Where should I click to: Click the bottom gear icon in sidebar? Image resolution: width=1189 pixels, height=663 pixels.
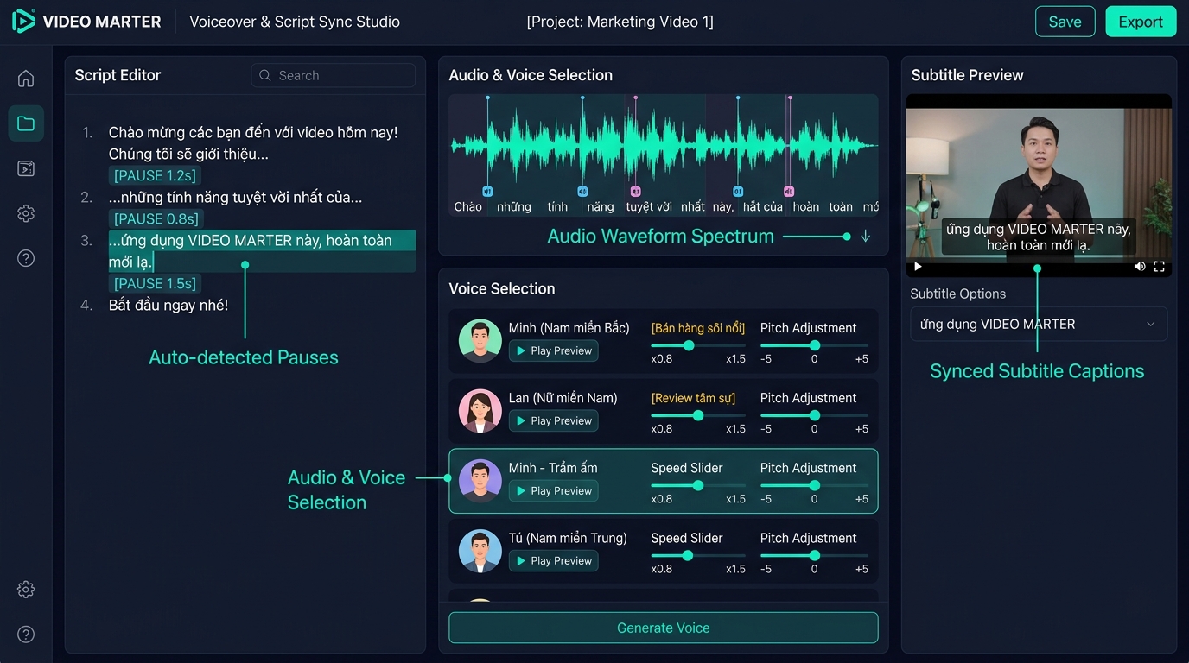pyautogui.click(x=26, y=590)
